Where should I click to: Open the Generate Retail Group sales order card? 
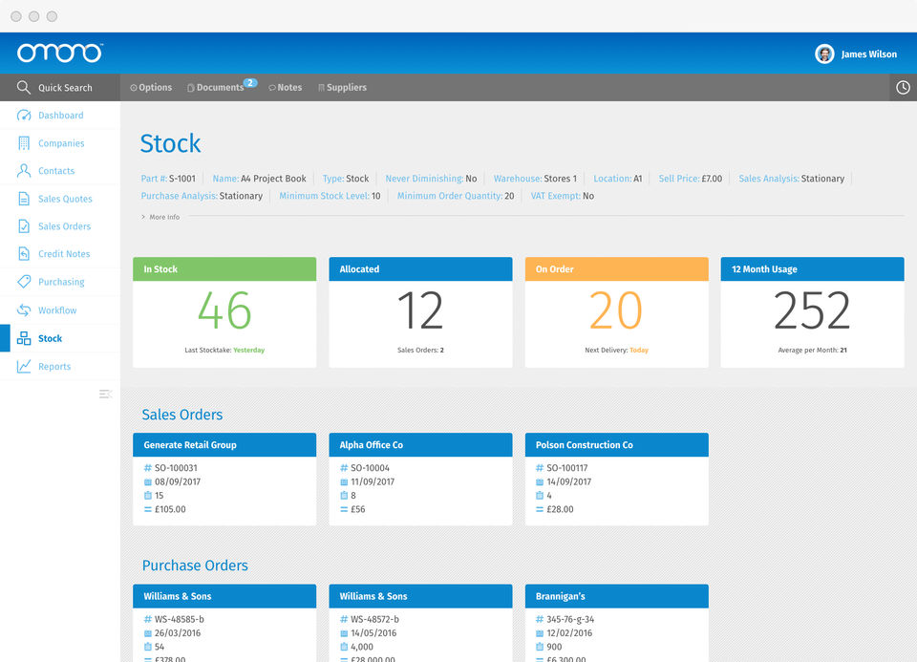[x=224, y=479]
